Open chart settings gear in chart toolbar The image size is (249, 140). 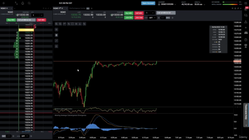coord(76,24)
